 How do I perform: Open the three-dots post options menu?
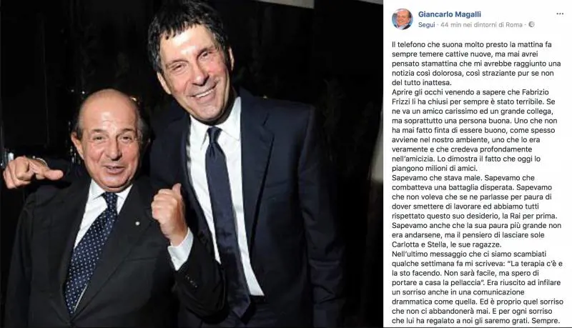560,14
